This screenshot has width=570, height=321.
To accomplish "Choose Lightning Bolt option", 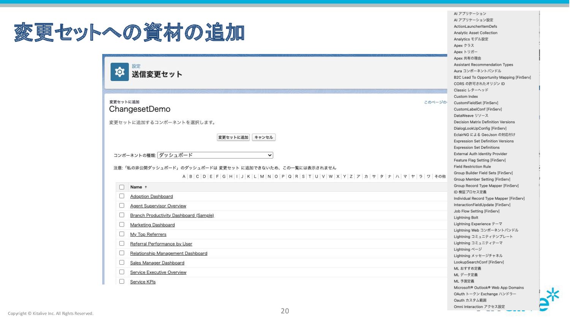I will [466, 218].
